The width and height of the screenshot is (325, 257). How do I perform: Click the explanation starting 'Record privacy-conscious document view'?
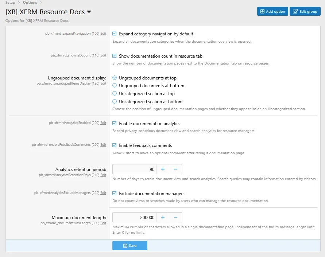point(184,131)
